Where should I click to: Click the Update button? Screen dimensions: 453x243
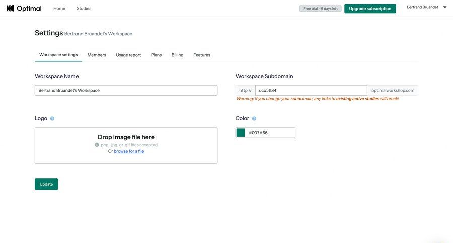(46, 184)
